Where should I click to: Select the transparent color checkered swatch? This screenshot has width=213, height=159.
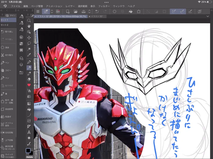pos(29,157)
